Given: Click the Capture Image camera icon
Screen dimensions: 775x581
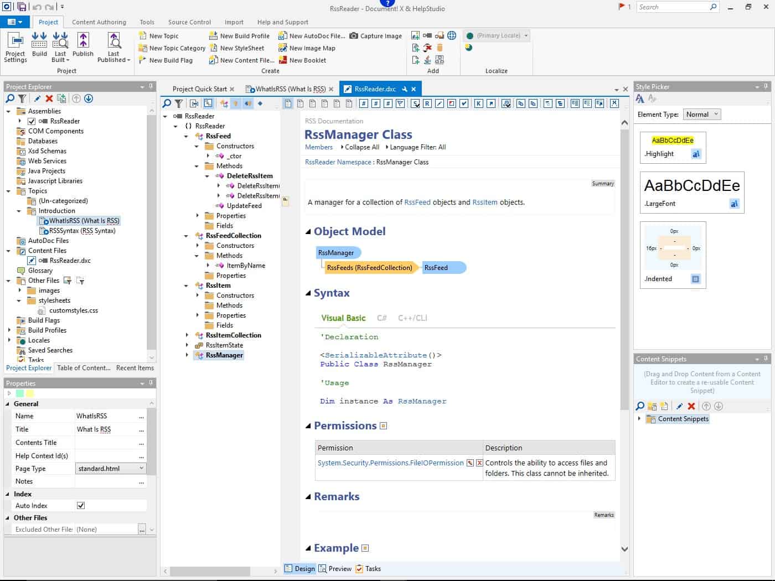Looking at the screenshot, I should pos(354,36).
